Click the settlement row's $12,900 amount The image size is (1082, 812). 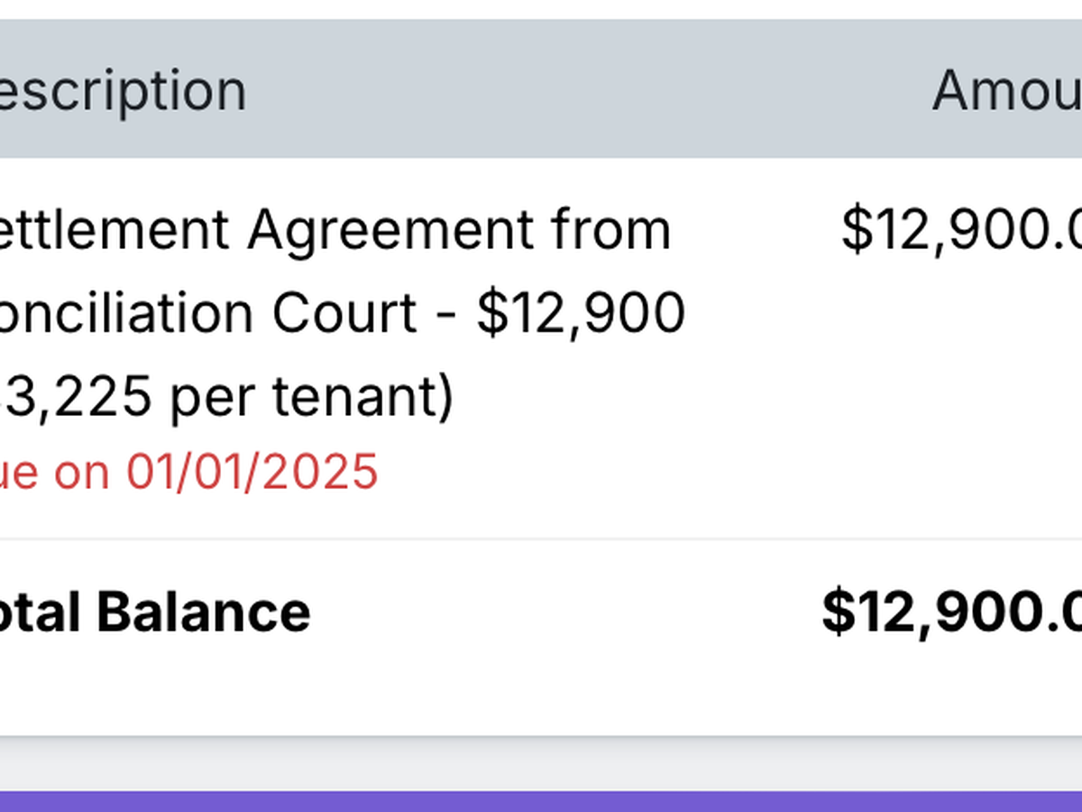point(960,229)
